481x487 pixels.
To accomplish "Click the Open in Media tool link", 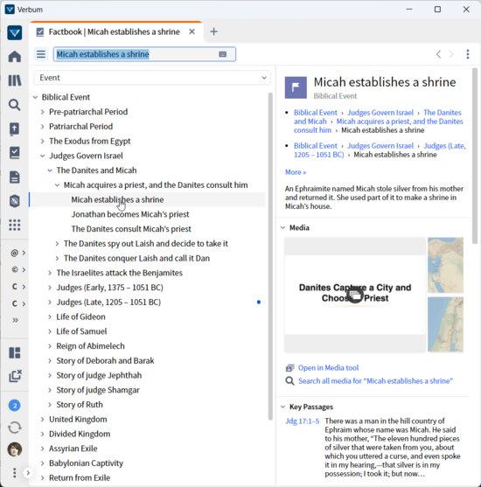I will [328, 368].
